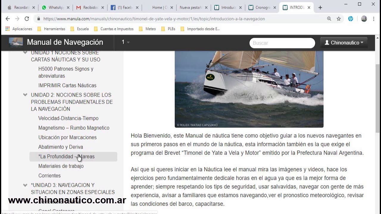Screen dimensions: 381x214
Task: Open the Chrome three-dot menu
Action: coord(374,19)
